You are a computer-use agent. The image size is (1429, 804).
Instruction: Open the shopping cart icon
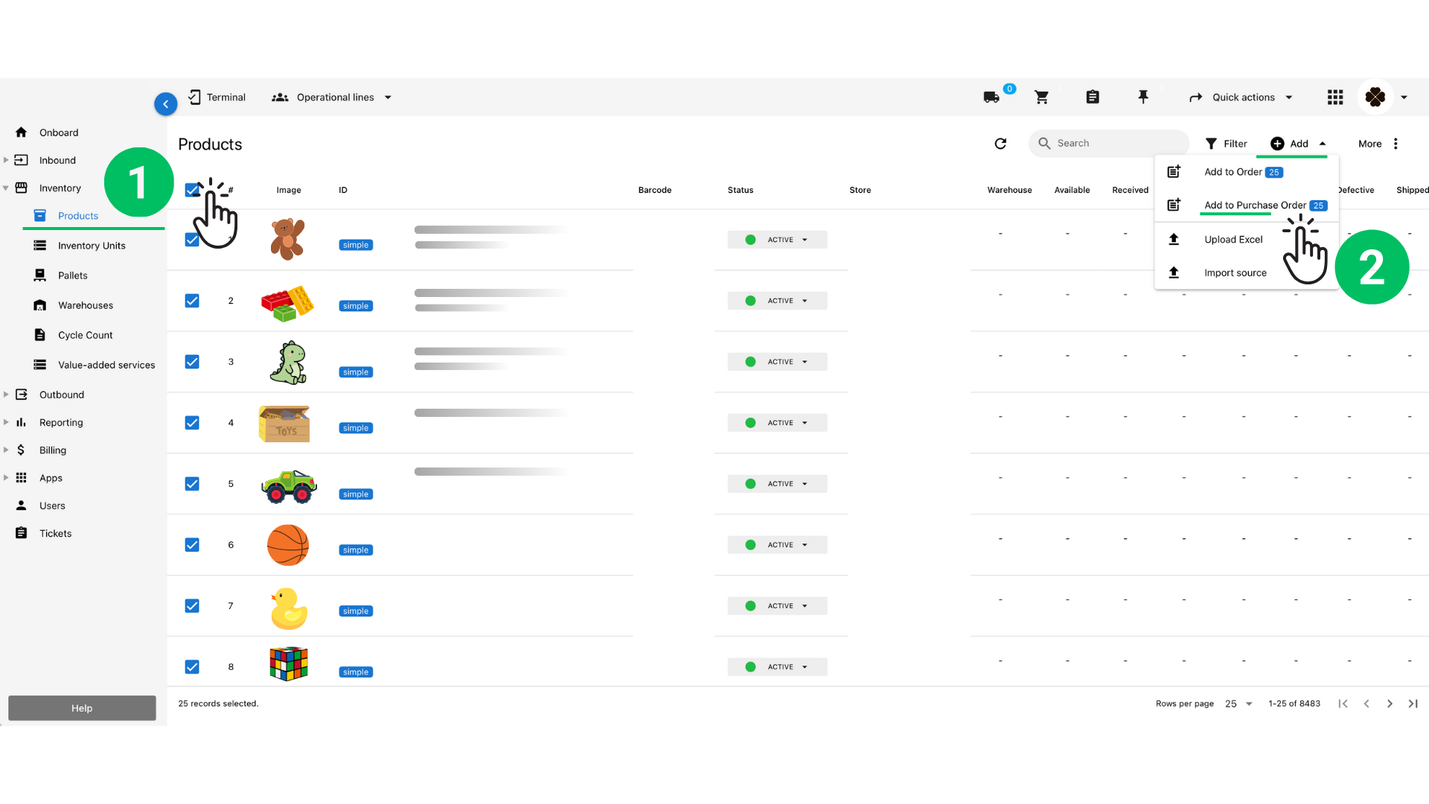coord(1042,98)
